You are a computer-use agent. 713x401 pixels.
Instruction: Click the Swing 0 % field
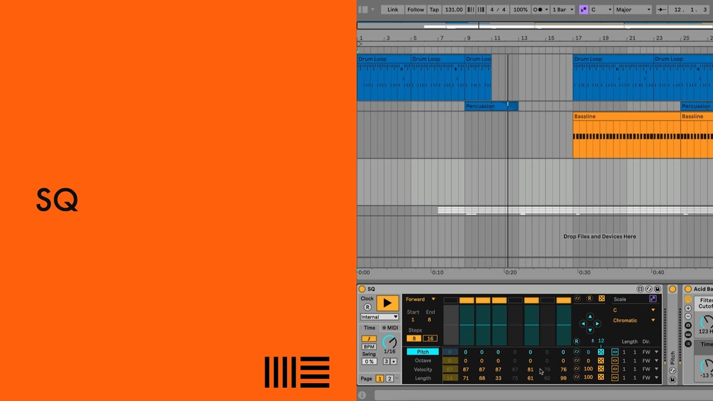369,361
